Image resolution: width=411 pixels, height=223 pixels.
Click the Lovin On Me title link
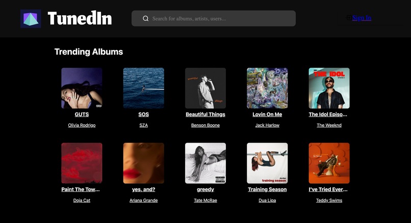267,115
